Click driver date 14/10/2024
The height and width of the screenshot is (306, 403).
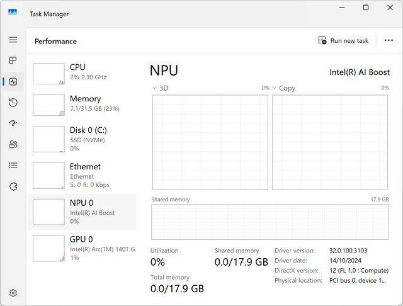point(345,261)
